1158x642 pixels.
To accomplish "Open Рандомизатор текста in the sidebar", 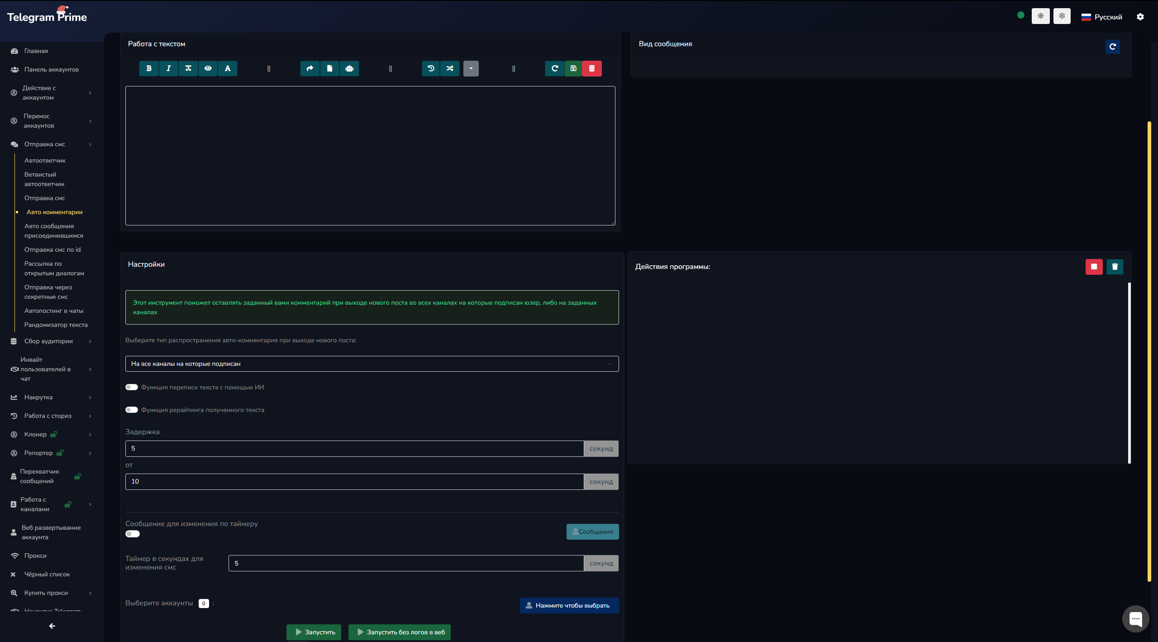I will [x=56, y=325].
